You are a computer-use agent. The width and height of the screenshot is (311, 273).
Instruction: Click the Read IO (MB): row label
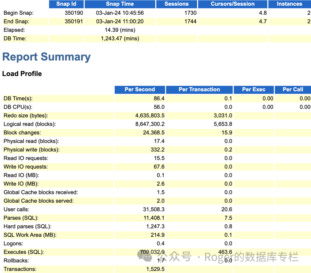[21, 175]
